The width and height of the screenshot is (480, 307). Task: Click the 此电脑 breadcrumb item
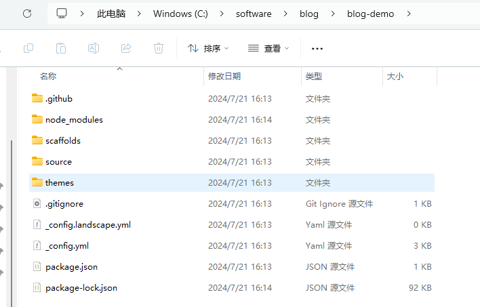tap(111, 14)
